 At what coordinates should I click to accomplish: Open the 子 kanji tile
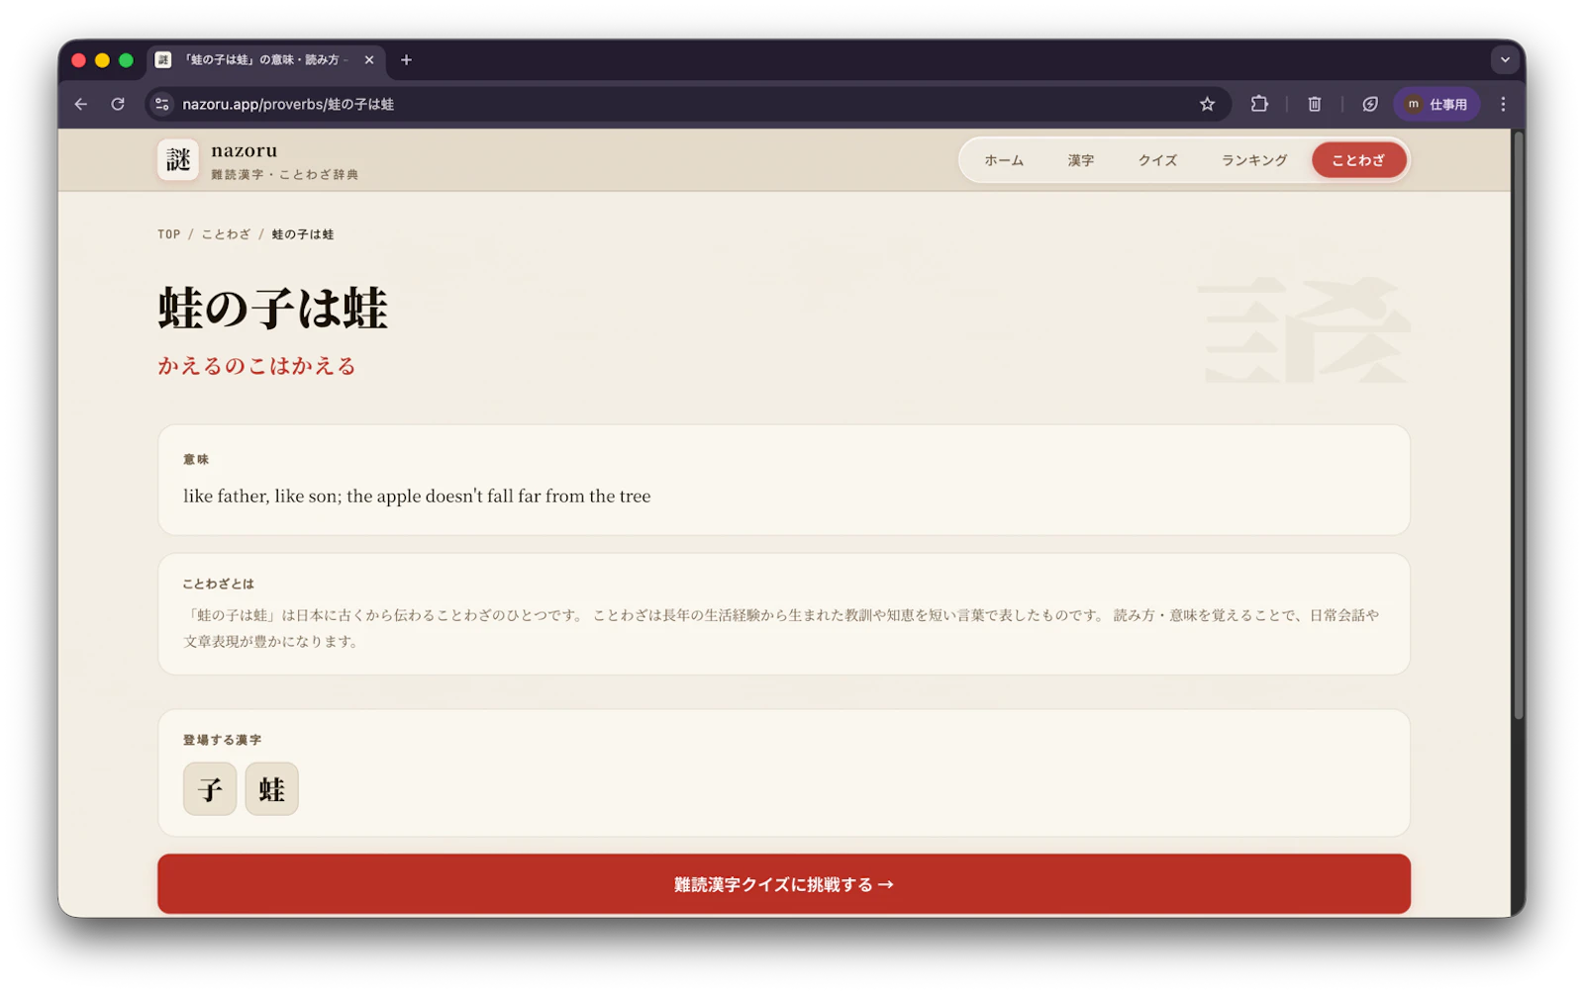pyautogui.click(x=210, y=788)
